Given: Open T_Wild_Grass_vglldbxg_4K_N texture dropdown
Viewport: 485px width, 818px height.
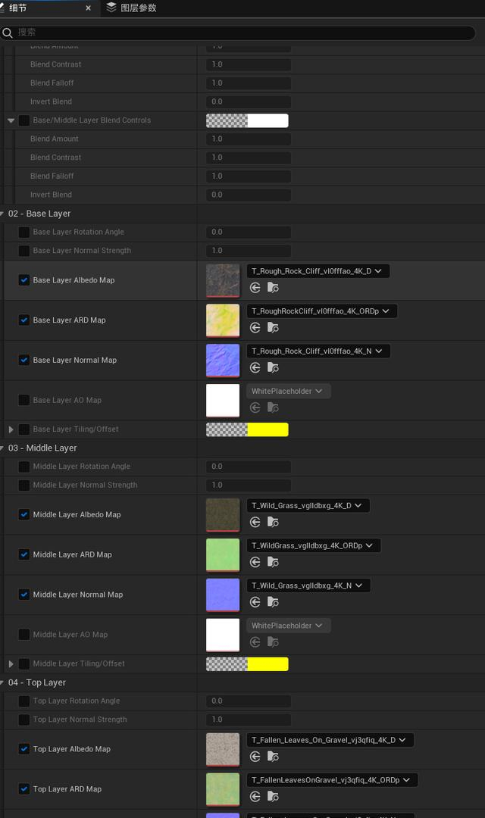Looking at the screenshot, I should tap(308, 585).
